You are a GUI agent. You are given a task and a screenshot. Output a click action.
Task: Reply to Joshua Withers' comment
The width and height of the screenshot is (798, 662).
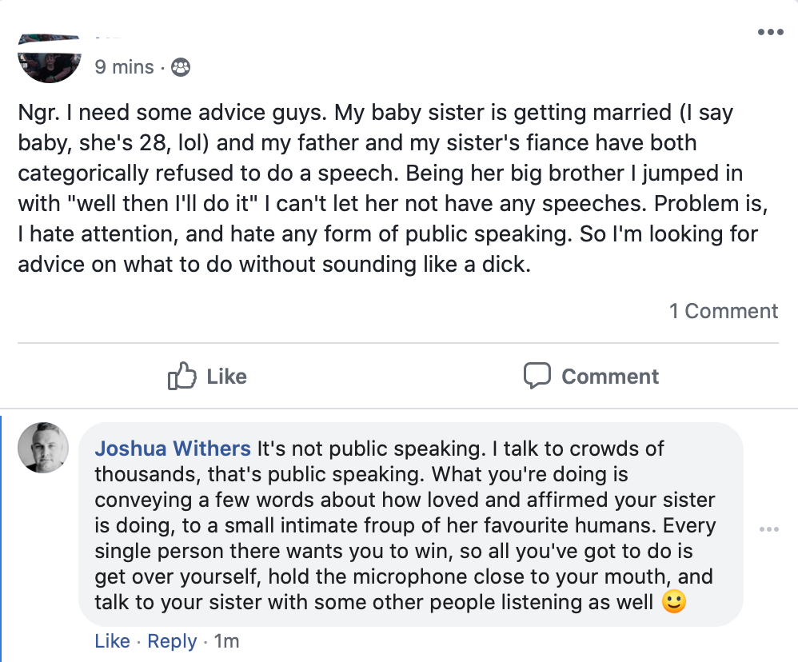point(172,641)
